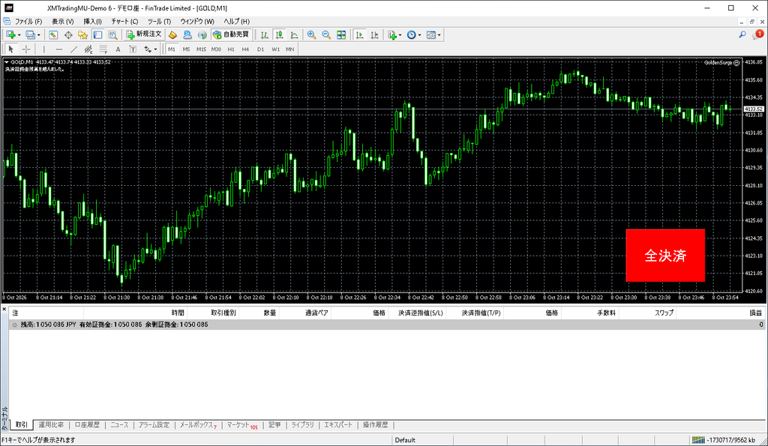The height and width of the screenshot is (446, 768).
Task: Select the Crosshair tool
Action: (26, 49)
